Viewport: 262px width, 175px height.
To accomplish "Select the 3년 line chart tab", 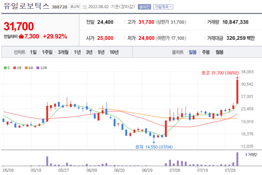I will coord(89,52).
